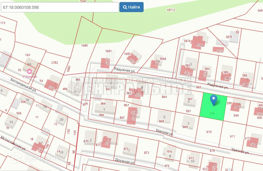The height and width of the screenshot is (171, 263).
Task: Click building label 152
Action: click(x=40, y=149)
